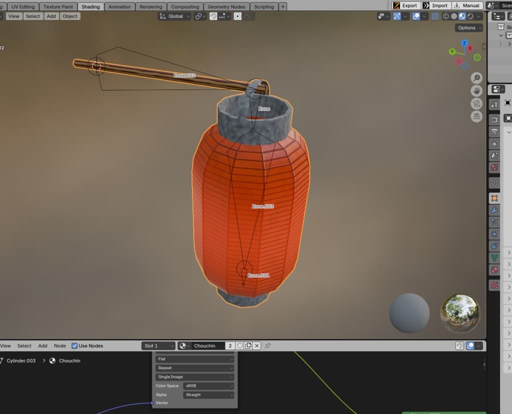
Task: Open the Global transform orientation dropdown
Action: 174,16
